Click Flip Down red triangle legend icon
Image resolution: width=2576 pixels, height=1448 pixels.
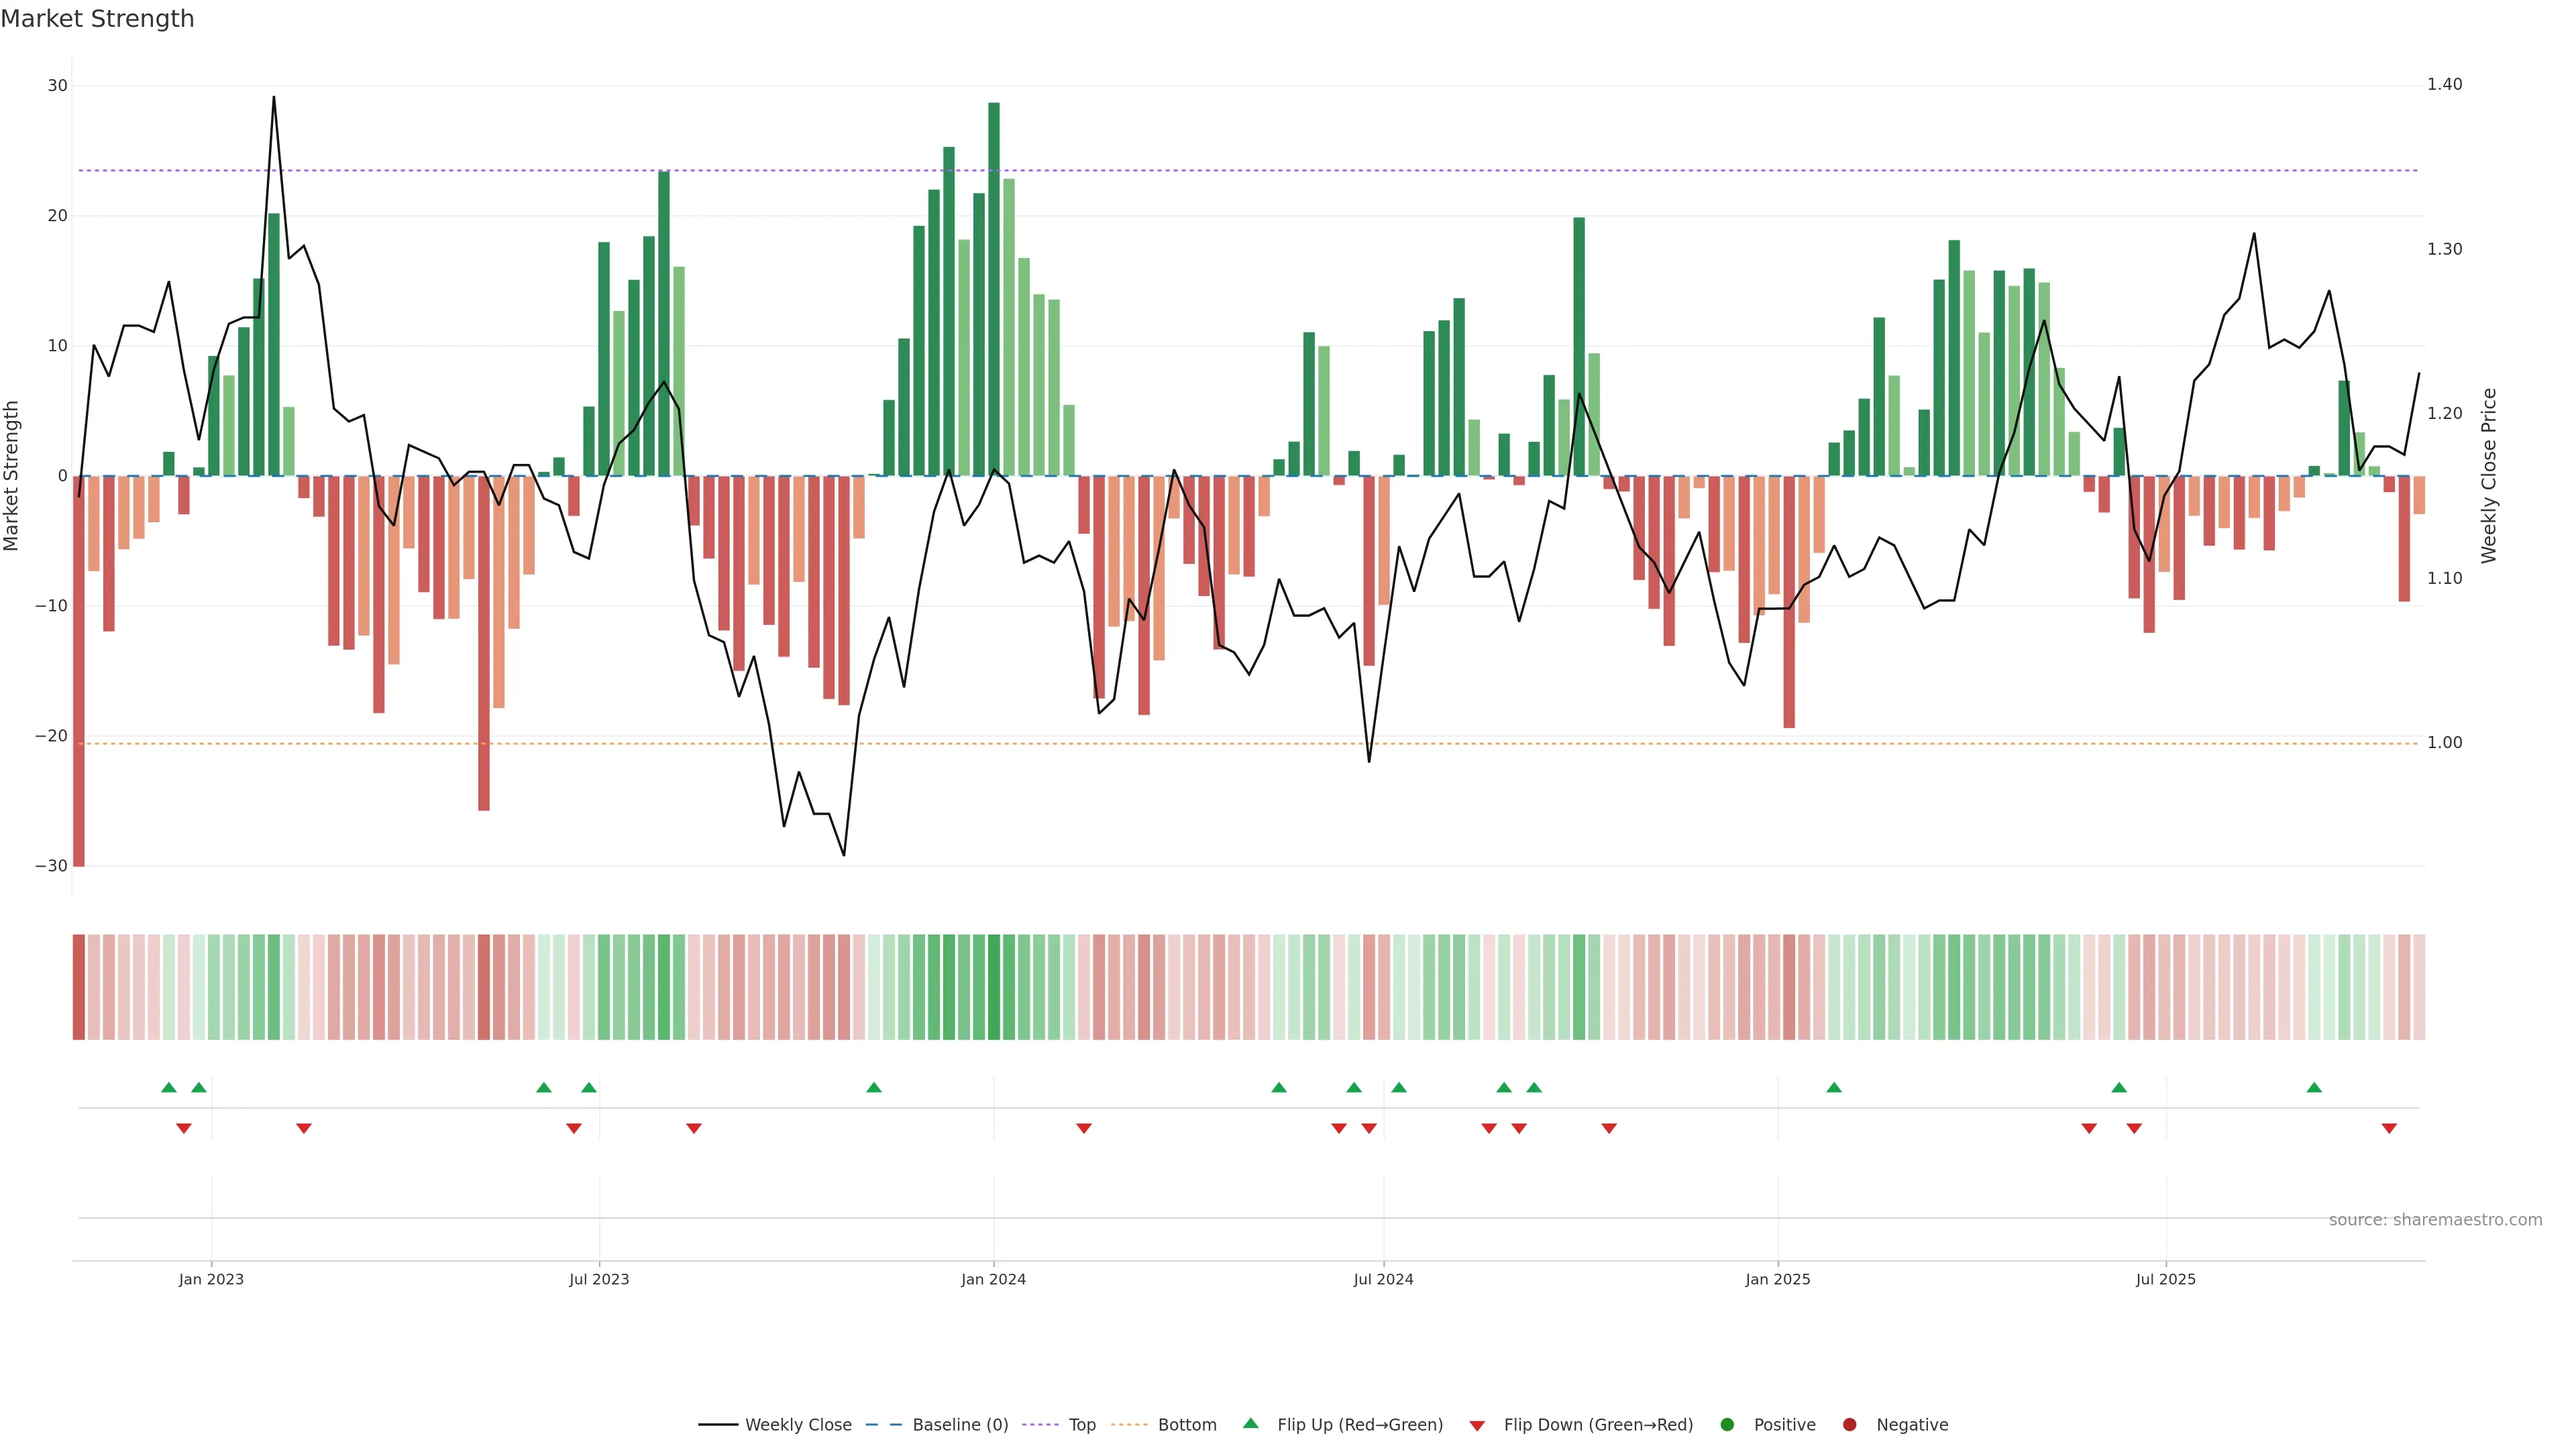pos(1477,1426)
